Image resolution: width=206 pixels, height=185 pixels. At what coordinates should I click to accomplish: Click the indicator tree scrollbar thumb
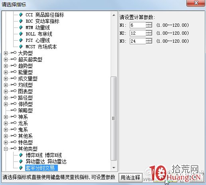(x=113, y=118)
